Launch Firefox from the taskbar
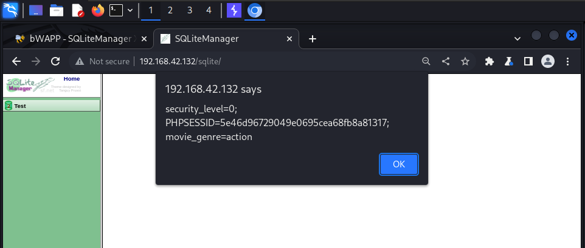This screenshot has height=248, width=585. pyautogui.click(x=97, y=10)
